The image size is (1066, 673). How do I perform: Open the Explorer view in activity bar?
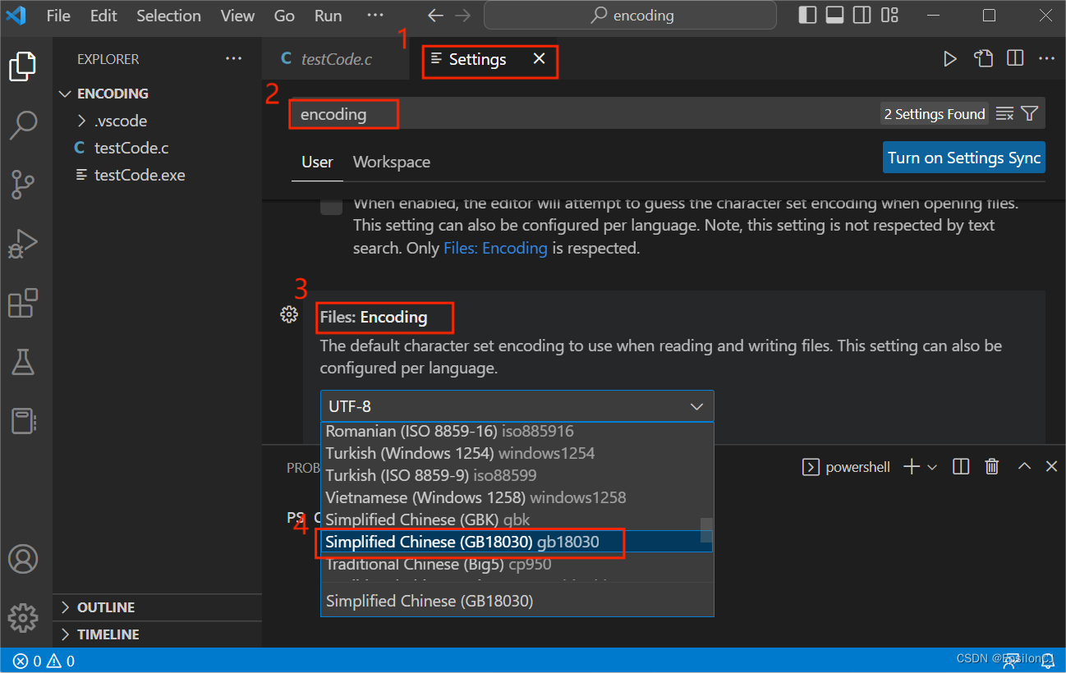pyautogui.click(x=23, y=66)
